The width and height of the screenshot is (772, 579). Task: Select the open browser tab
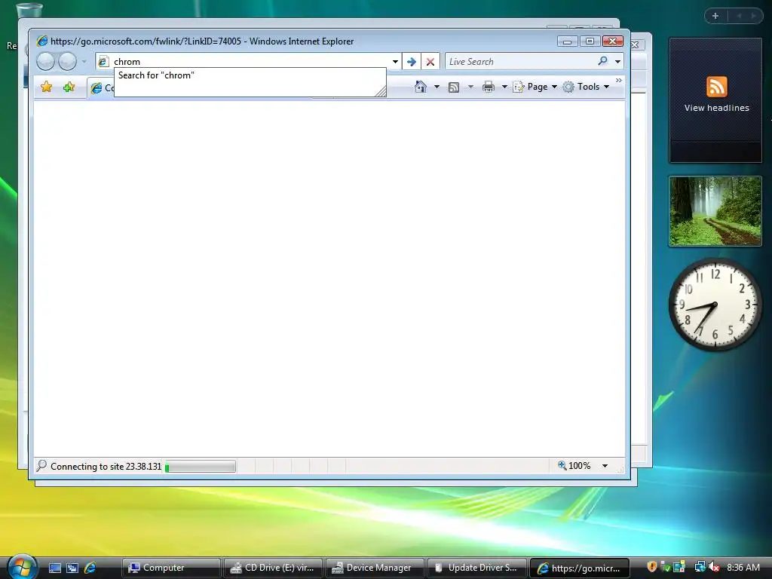click(102, 87)
